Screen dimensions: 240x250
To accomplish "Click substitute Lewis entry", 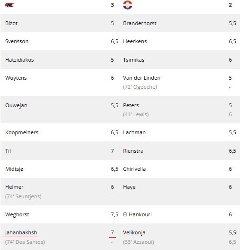I will [x=136, y=114].
